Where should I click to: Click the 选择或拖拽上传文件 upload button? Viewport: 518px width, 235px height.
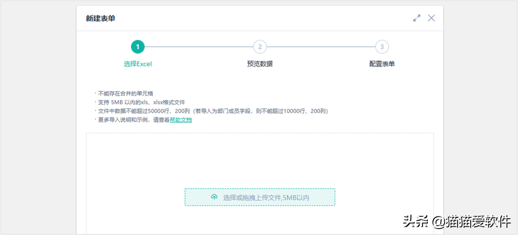tap(260, 197)
